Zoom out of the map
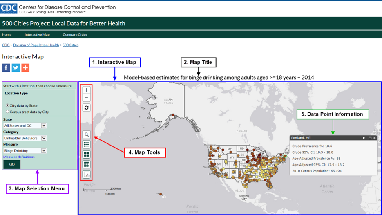The image size is (382, 215). [x=86, y=98]
